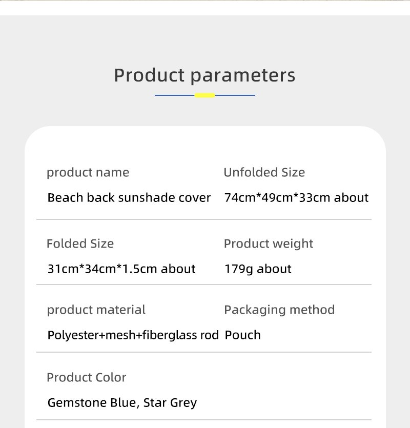This screenshot has width=410, height=428.
Task: Select the product name label
Action: (x=88, y=173)
